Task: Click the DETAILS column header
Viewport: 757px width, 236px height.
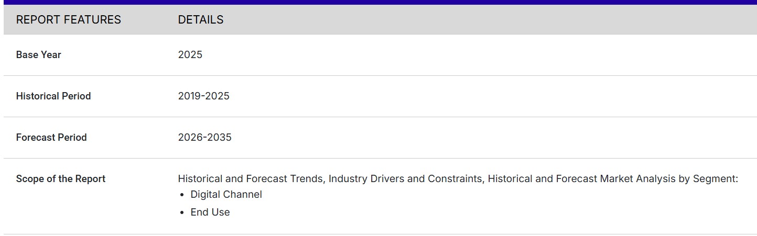Action: tap(200, 20)
